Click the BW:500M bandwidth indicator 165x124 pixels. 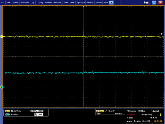click(39, 111)
